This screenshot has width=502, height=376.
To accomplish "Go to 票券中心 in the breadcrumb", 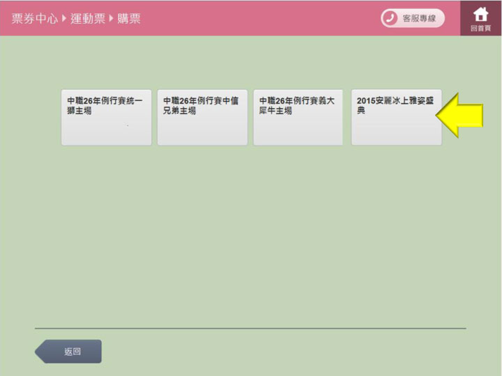I will coord(34,19).
